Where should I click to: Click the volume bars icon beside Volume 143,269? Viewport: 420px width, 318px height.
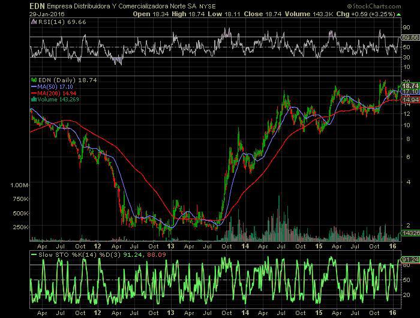(x=34, y=100)
